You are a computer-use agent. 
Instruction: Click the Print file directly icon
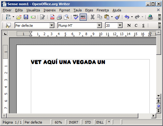click(x=59, y=17)
